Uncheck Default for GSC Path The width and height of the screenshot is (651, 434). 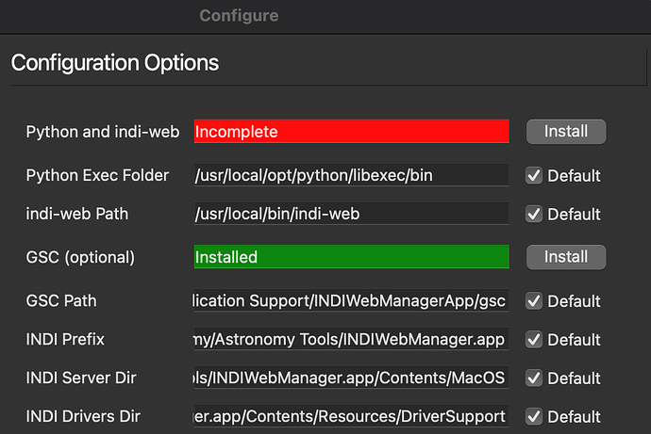[x=534, y=301]
